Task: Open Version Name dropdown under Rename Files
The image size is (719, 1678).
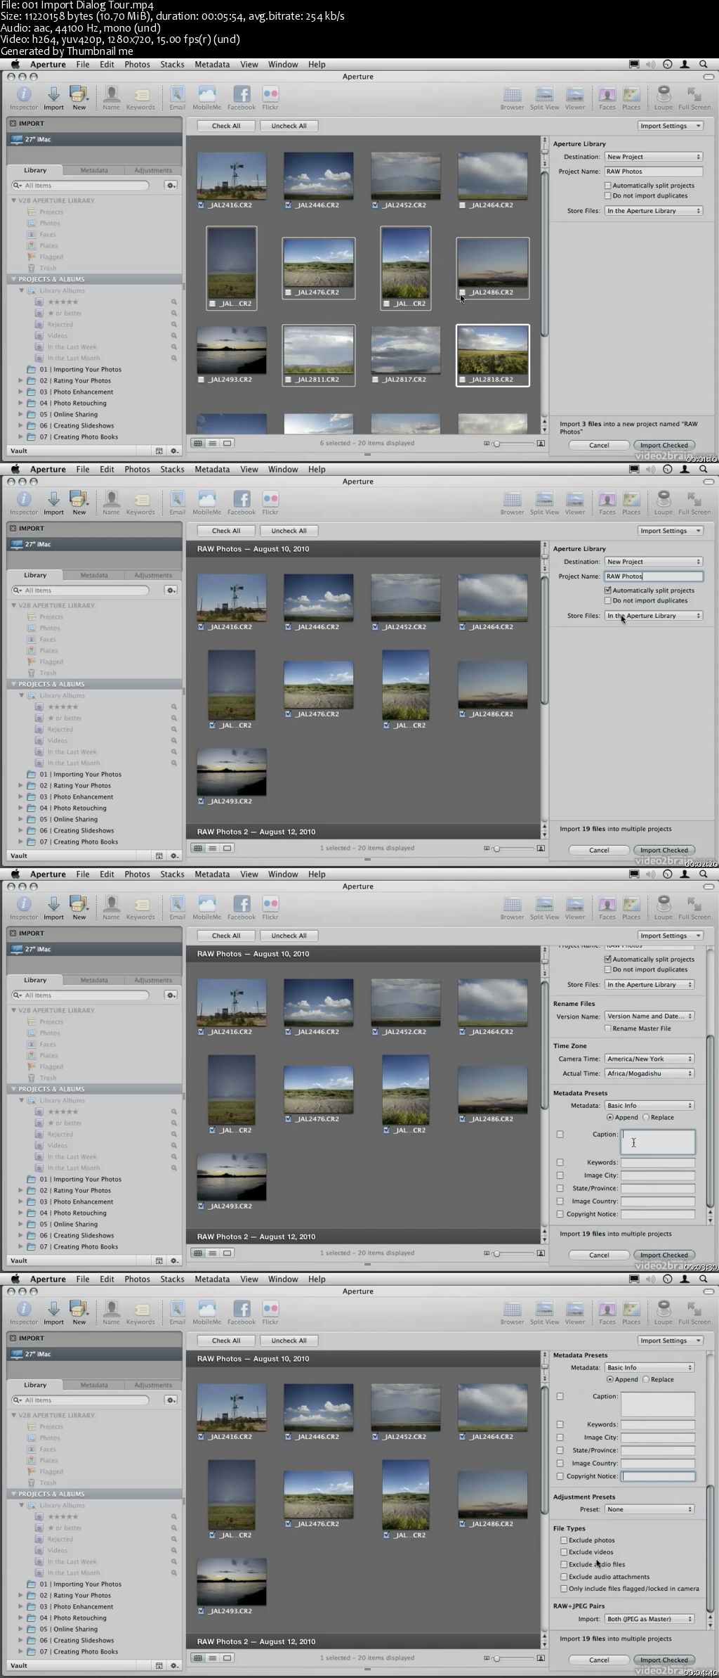Action: 649,1017
